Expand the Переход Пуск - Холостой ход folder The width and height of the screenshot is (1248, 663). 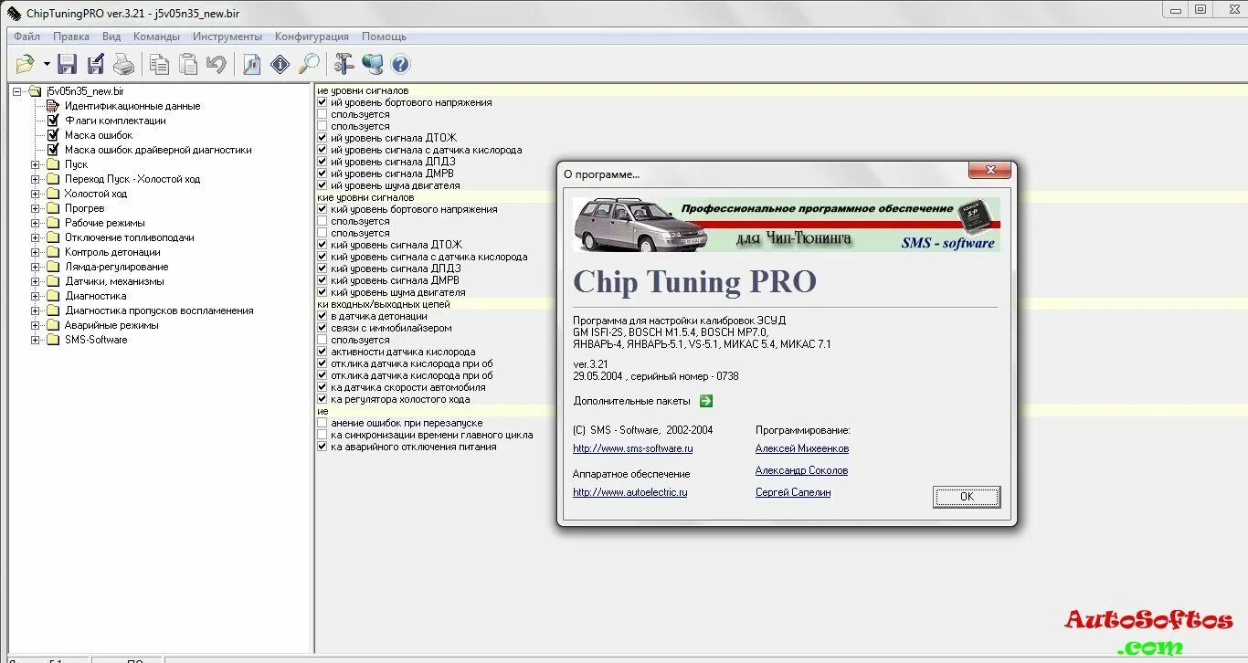[36, 179]
